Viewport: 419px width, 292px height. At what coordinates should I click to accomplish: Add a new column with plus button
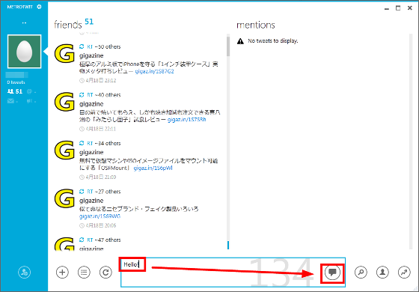[62, 273]
